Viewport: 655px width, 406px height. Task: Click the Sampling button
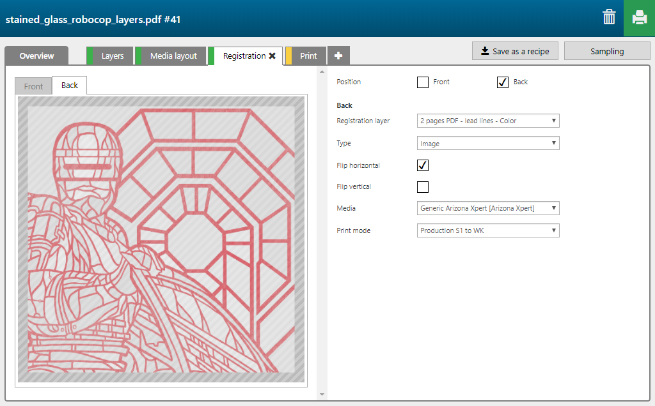607,51
